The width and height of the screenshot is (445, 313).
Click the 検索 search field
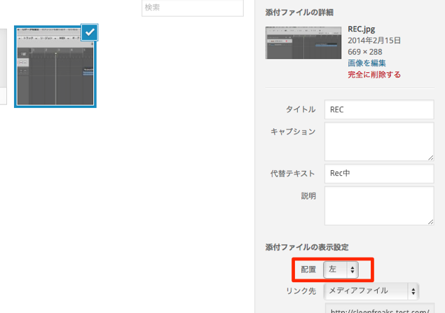pos(193,8)
